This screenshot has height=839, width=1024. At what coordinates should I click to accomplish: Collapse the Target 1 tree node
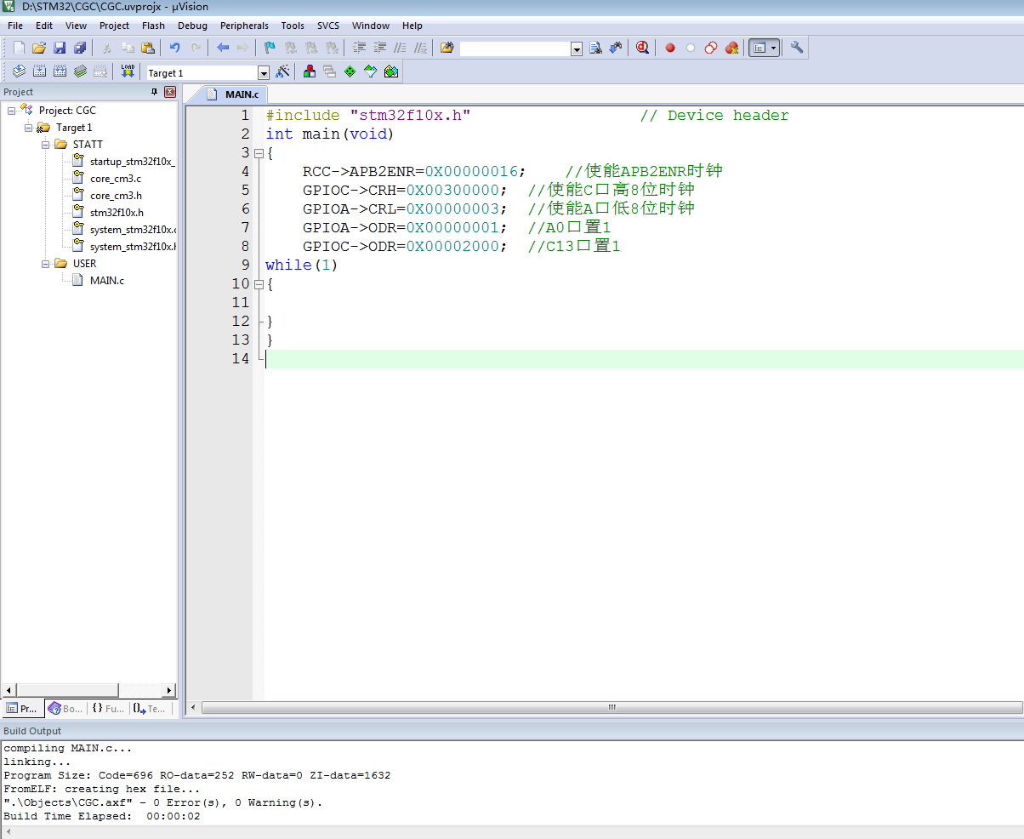tap(29, 127)
